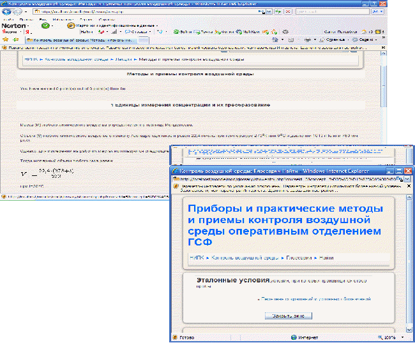Open the Страница menu on command bar
The height and width of the screenshot is (343, 415).
coord(335,40)
